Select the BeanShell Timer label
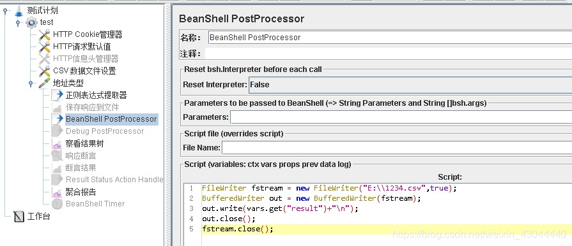Viewport: 572px width, 246px height. (95, 203)
